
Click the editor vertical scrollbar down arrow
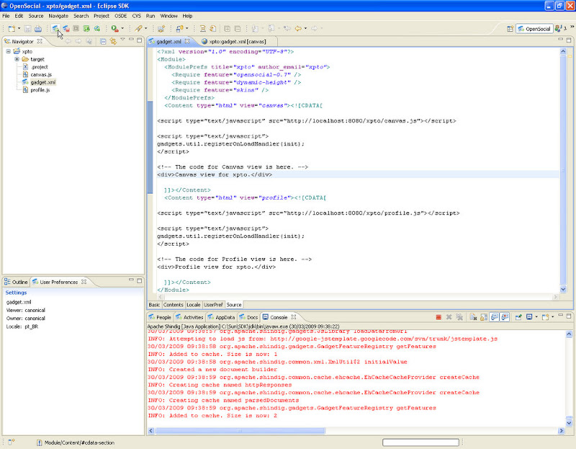pos(563,290)
